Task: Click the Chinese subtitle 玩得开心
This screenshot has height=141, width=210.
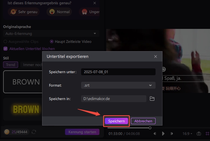Action: (x=173, y=88)
